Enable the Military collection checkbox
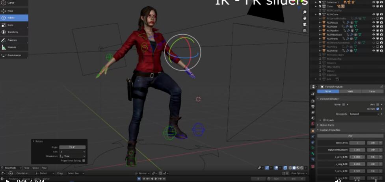 320,71
